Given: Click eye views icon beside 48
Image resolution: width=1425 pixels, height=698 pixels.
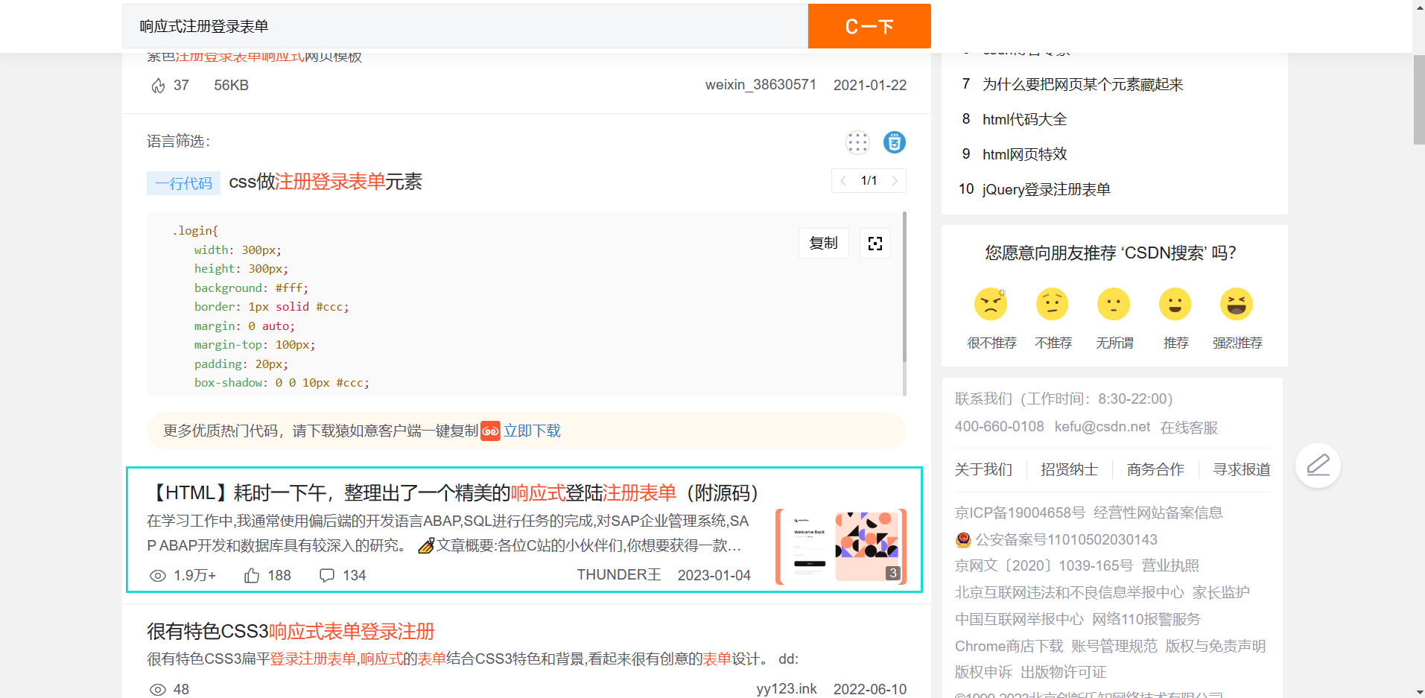Looking at the screenshot, I should click(158, 690).
